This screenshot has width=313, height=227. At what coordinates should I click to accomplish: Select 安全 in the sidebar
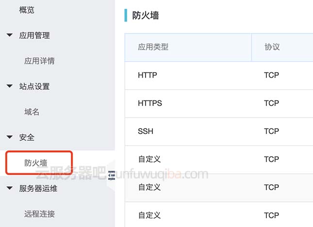tap(27, 137)
